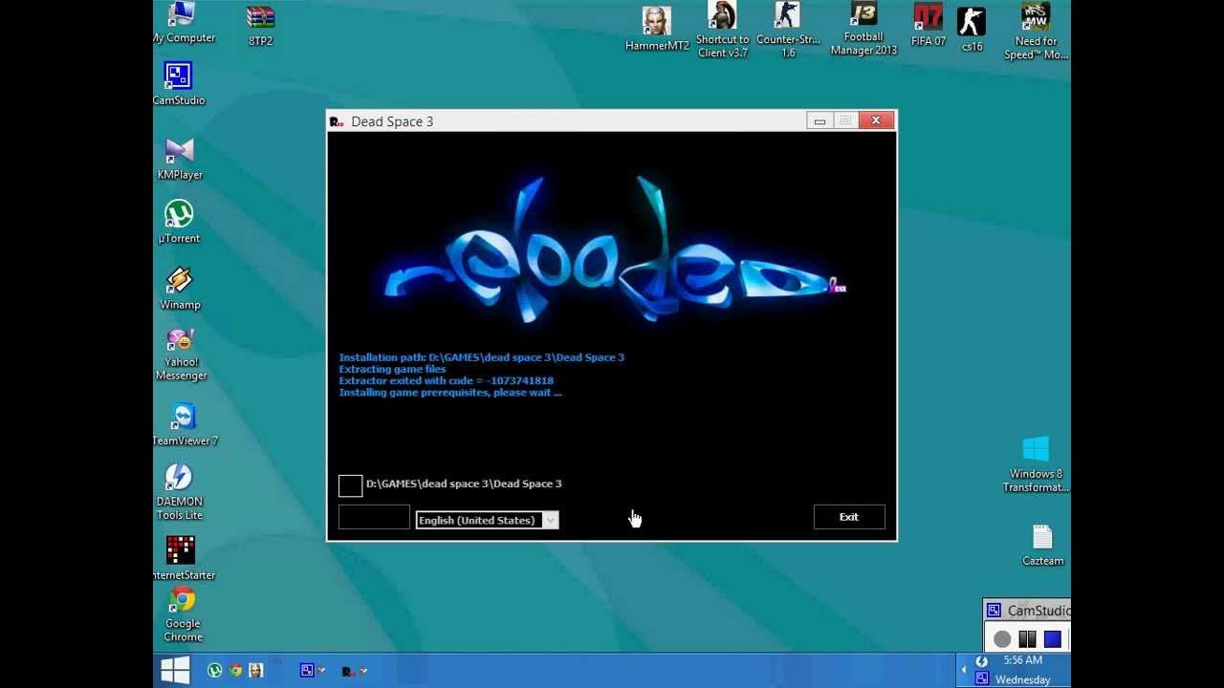Screen dimensions: 1224x688
Task: Click the CamStudio taskbar button
Action: click(x=312, y=671)
